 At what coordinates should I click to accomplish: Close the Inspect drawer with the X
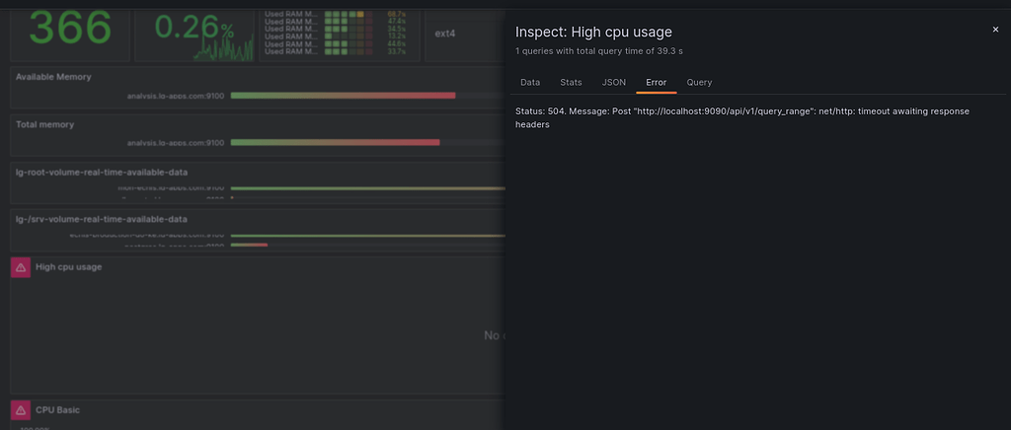[995, 31]
